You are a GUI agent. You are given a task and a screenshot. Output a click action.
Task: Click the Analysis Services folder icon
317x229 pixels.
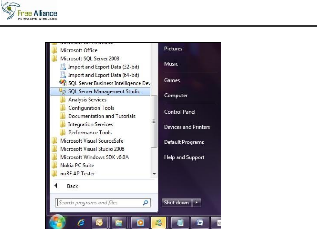[x=63, y=100]
